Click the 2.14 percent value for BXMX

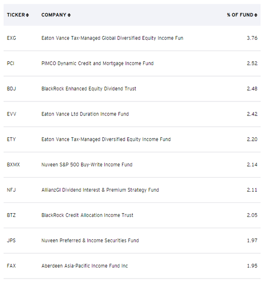[x=252, y=165]
